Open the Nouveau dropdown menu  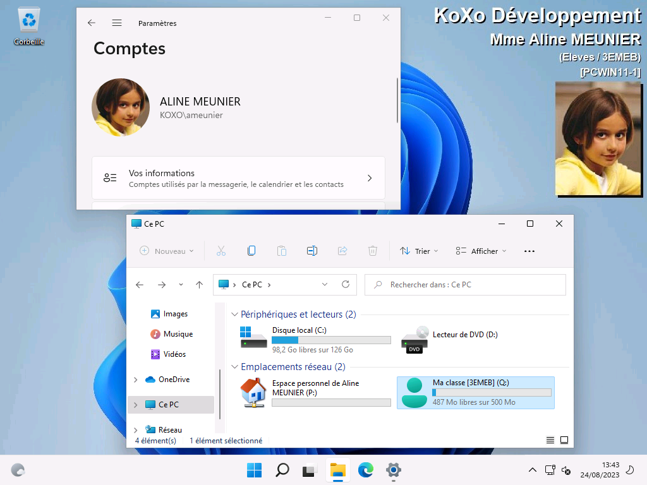tap(167, 251)
